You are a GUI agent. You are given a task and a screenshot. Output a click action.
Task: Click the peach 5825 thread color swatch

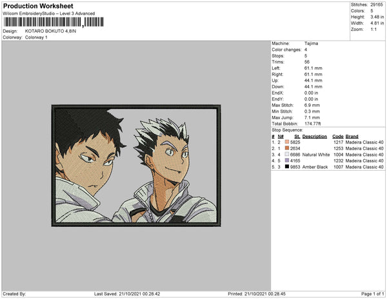287,142
